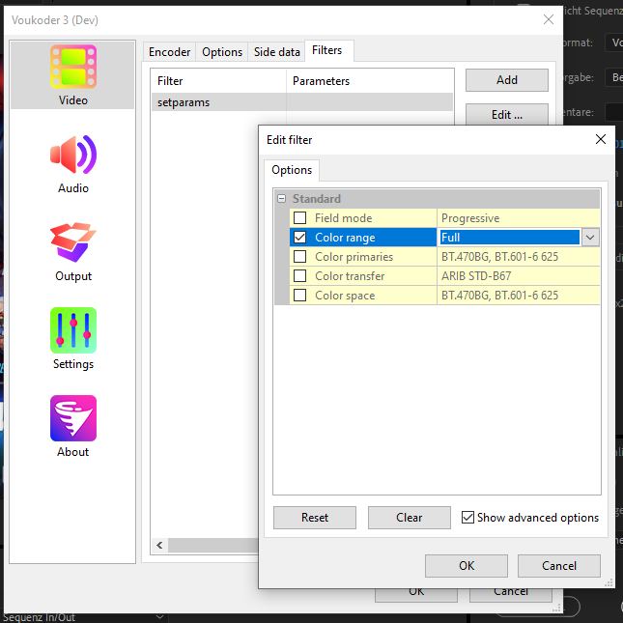Open the About section
The width and height of the screenshot is (623, 623).
click(72, 426)
